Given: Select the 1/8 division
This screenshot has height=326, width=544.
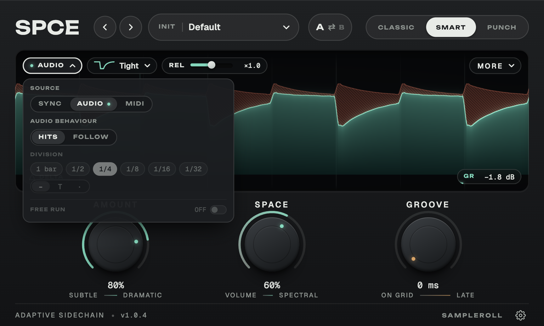Looking at the screenshot, I should pos(133,169).
